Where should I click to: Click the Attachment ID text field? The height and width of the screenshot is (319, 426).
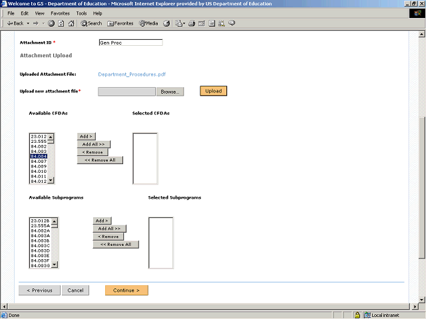(x=130, y=43)
